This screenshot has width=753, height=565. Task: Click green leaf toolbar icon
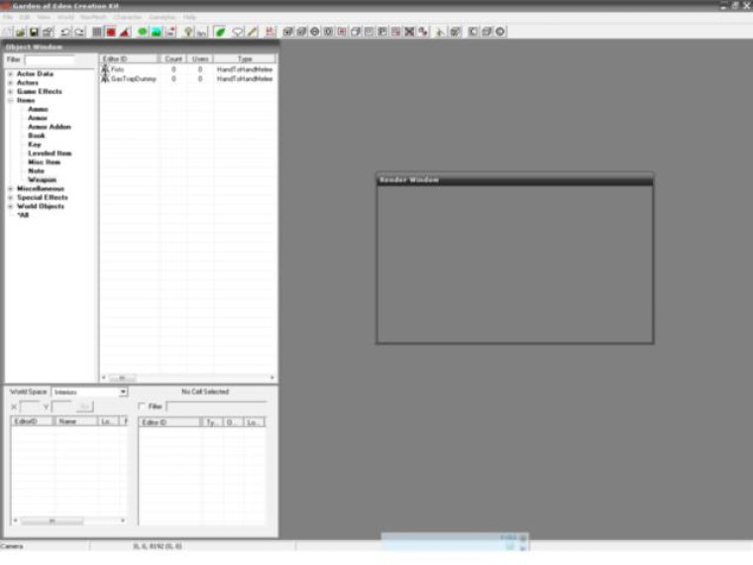click(220, 32)
